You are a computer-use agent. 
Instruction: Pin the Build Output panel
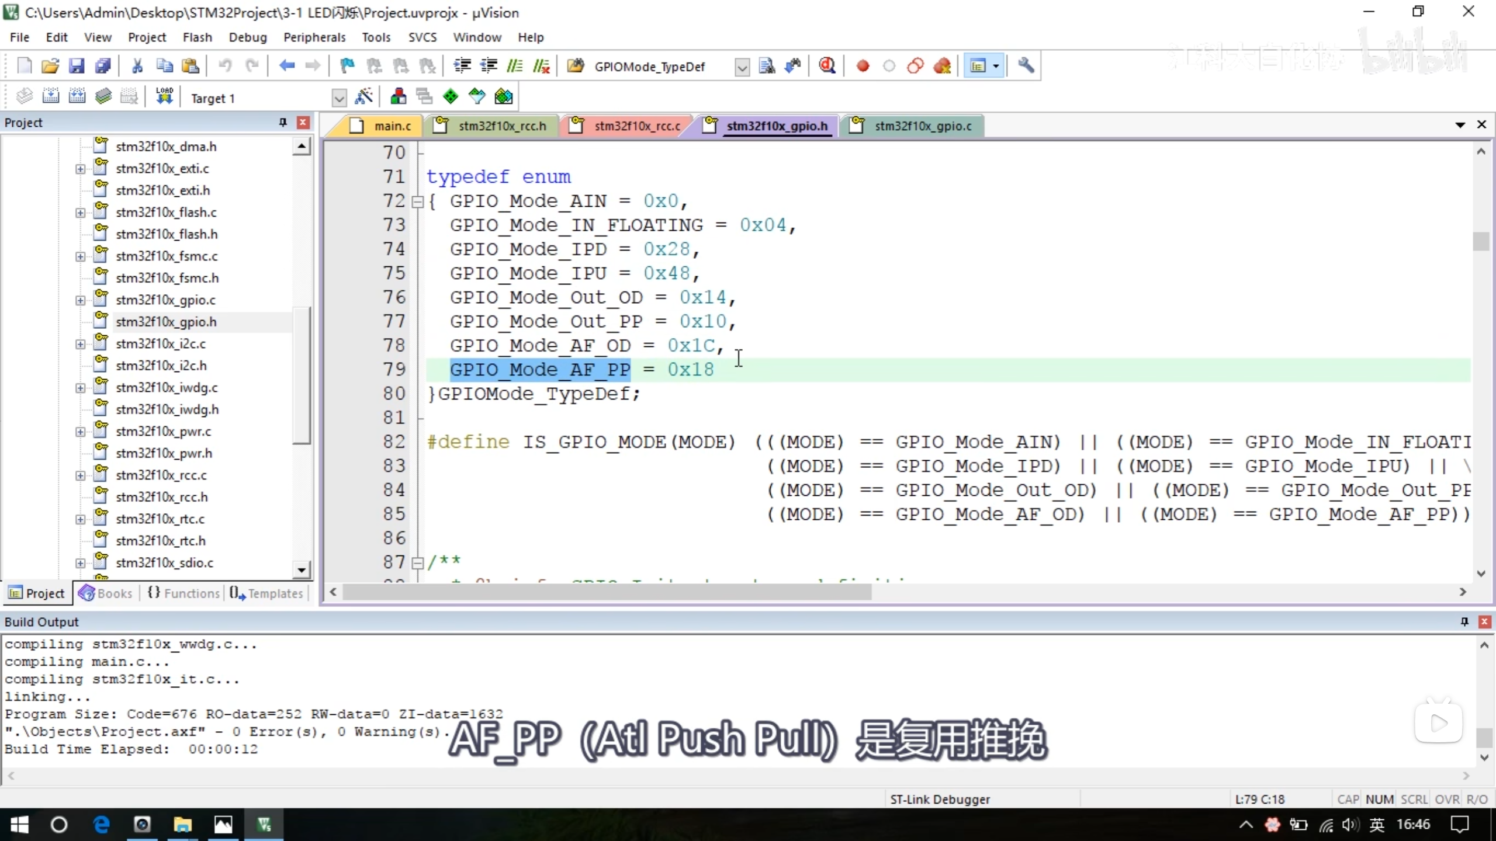1464,621
